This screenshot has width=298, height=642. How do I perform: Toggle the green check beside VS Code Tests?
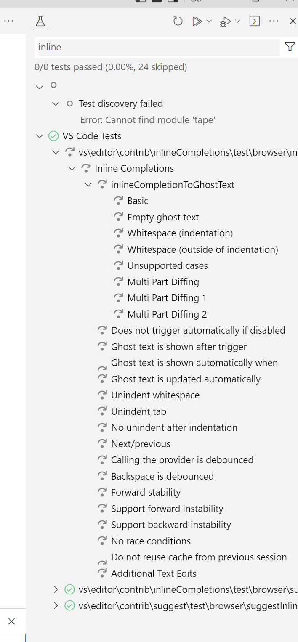click(53, 136)
